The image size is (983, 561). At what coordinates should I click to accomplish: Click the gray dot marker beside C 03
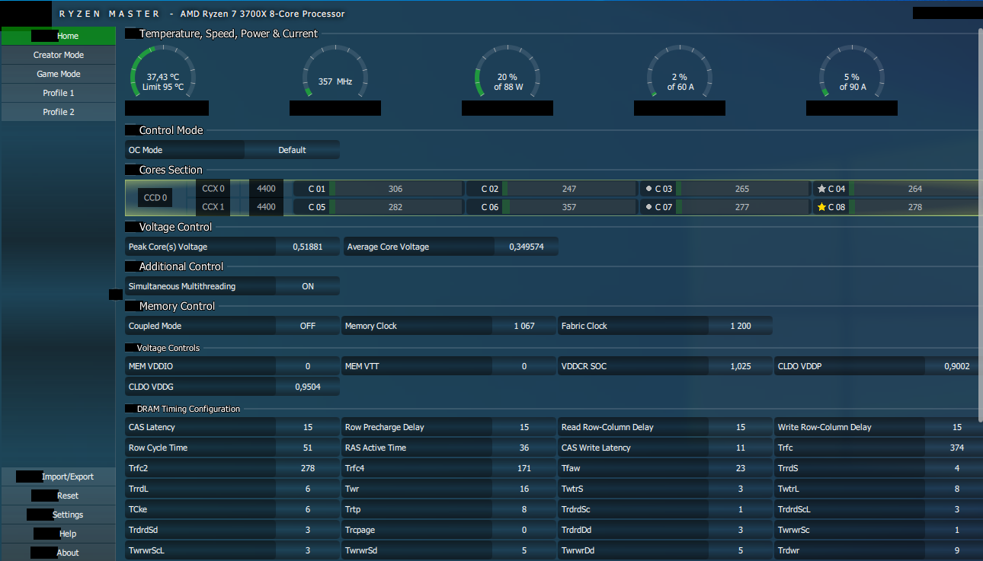click(648, 189)
